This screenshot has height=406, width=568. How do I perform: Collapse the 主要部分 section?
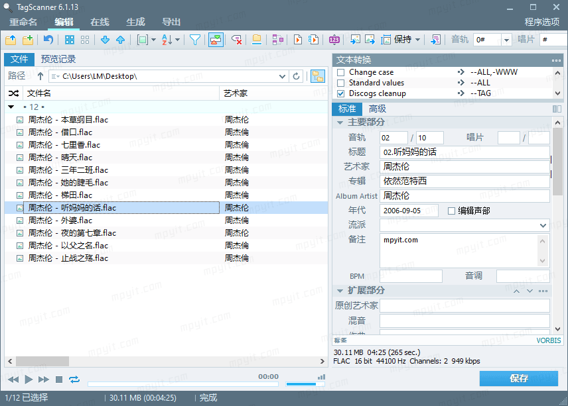340,123
